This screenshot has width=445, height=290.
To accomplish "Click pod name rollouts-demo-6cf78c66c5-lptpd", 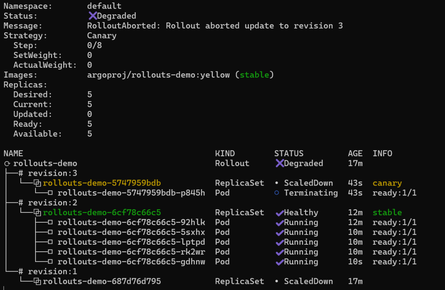I will pos(131,242).
